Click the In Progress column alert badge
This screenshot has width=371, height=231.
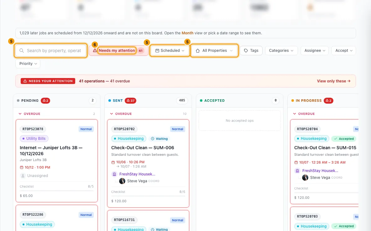tap(328, 101)
